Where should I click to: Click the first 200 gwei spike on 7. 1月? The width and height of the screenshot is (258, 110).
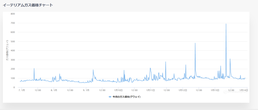tap(34, 68)
